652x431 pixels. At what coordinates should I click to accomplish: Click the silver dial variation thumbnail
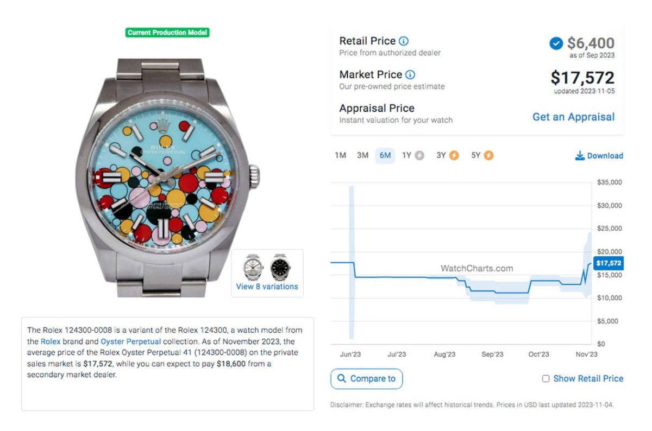[x=253, y=267]
